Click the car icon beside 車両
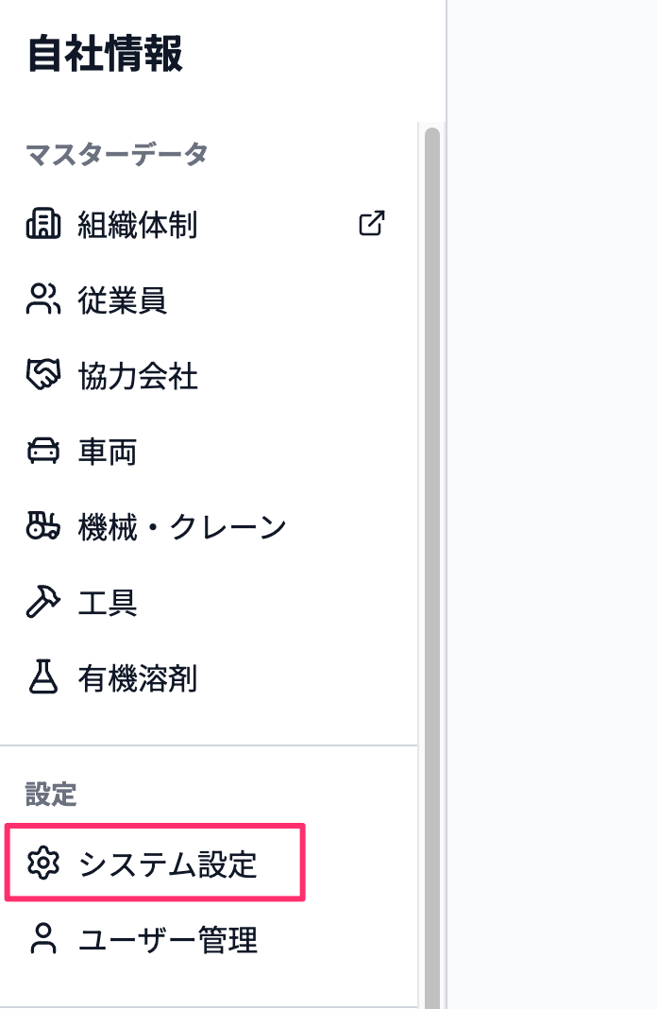Screen dimensions: 657x1009 tap(43, 451)
